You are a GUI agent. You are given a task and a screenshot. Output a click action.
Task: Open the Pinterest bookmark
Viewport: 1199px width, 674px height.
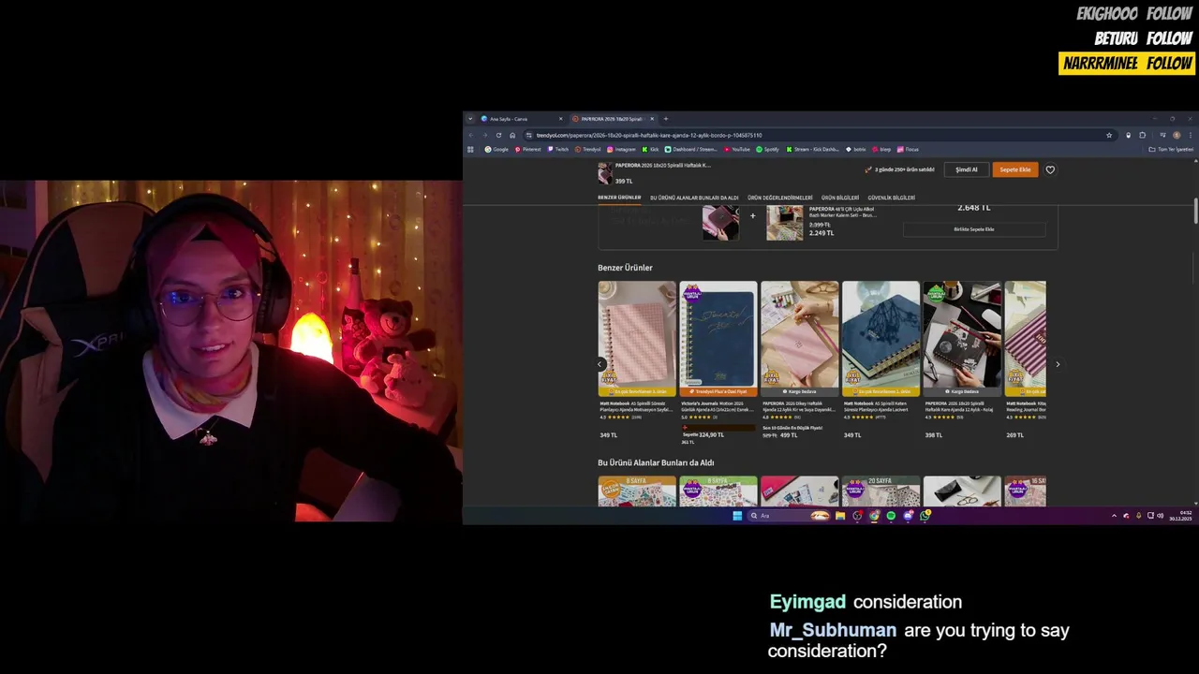tap(527, 149)
